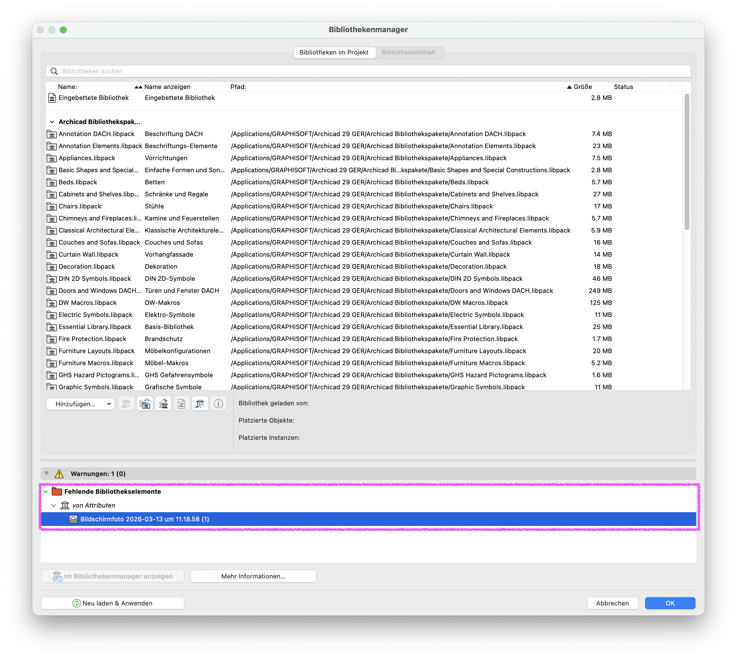Viewport: 737px width, 658px height.
Task: Sort by the Name: column header
Action: pos(100,87)
